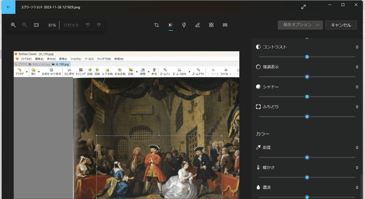Click the edited screenshot preview image
The image size is (365, 199).
126,125
